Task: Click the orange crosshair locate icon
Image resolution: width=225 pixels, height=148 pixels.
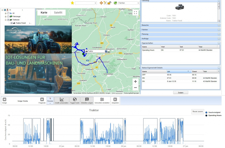Action: tap(101, 3)
